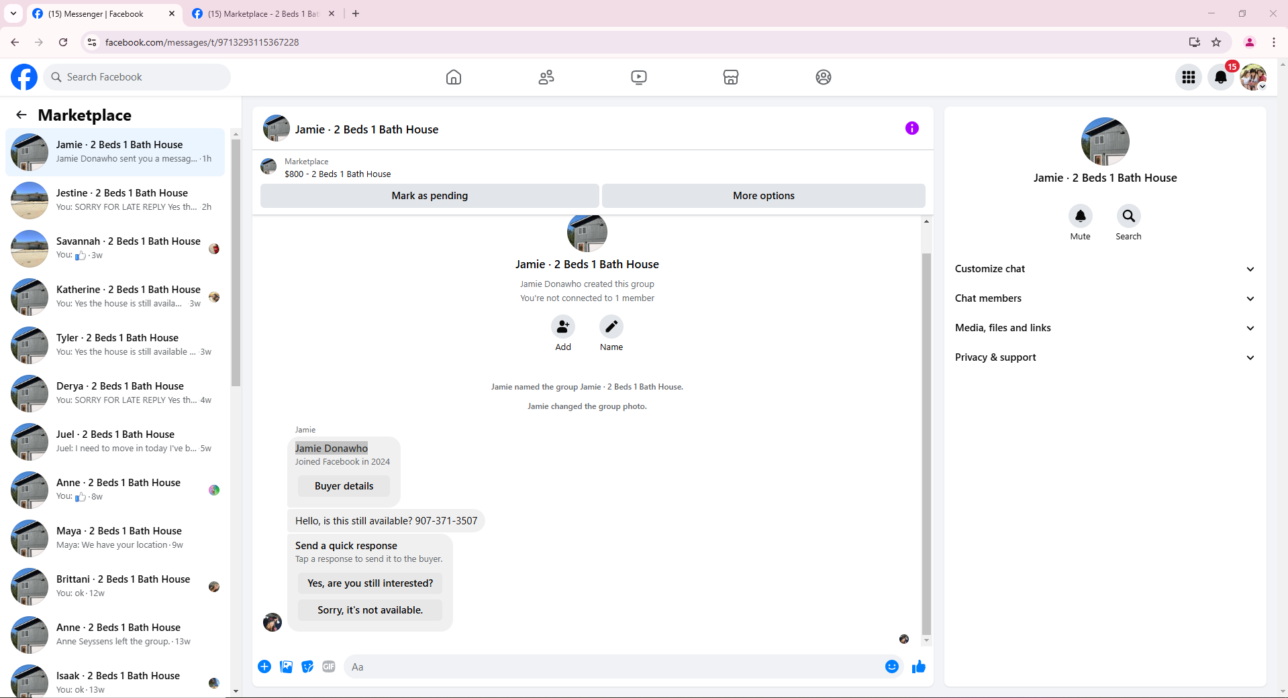Expand the Privacy & support section
This screenshot has height=698, width=1288.
(1105, 357)
